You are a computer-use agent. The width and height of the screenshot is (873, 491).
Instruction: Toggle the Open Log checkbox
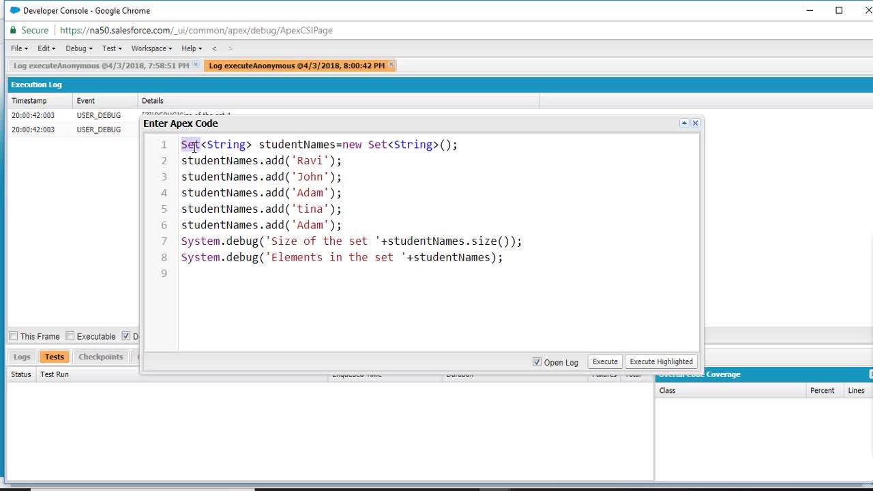click(537, 362)
